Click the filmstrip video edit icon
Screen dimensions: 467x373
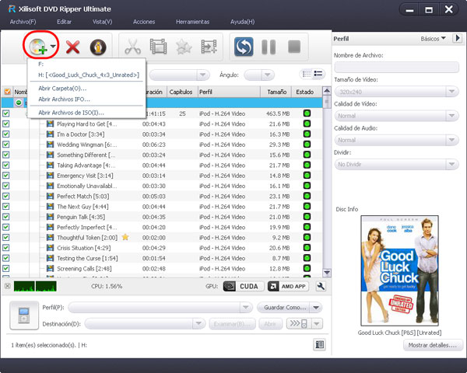click(159, 47)
